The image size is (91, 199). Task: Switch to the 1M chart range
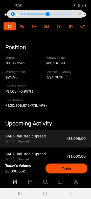[34, 27]
